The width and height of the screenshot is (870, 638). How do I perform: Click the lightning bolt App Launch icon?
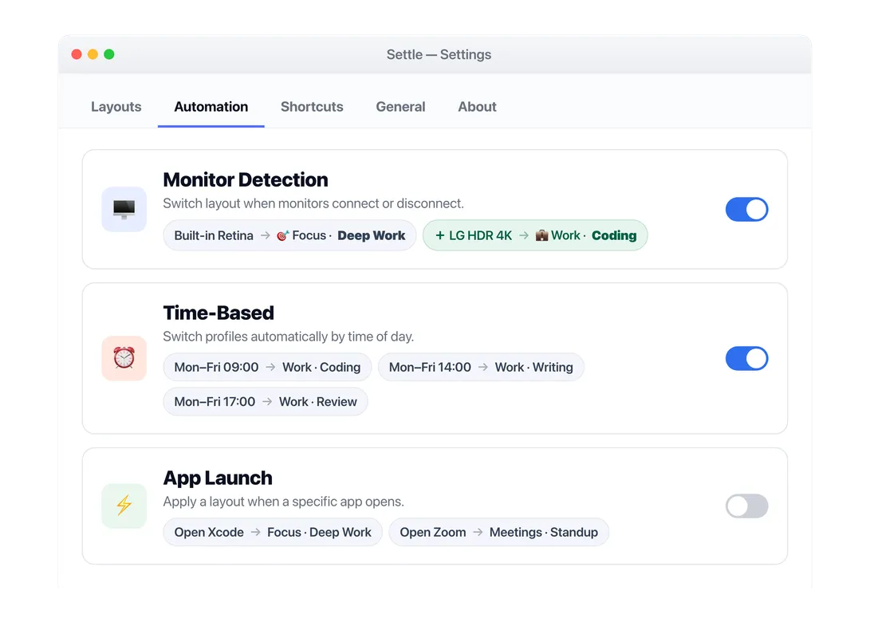pyautogui.click(x=124, y=506)
